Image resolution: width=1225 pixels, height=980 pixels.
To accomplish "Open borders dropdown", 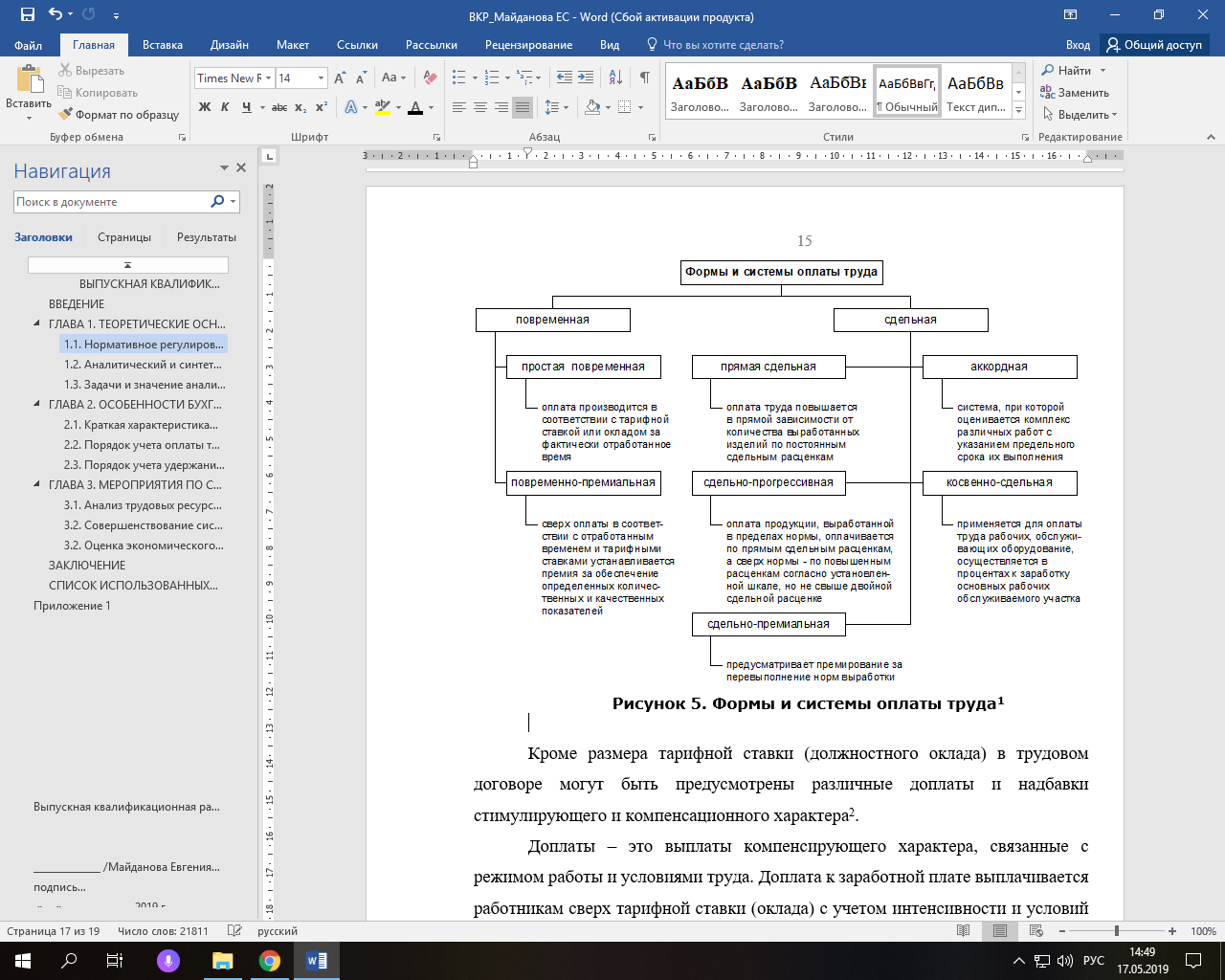I will [x=640, y=107].
